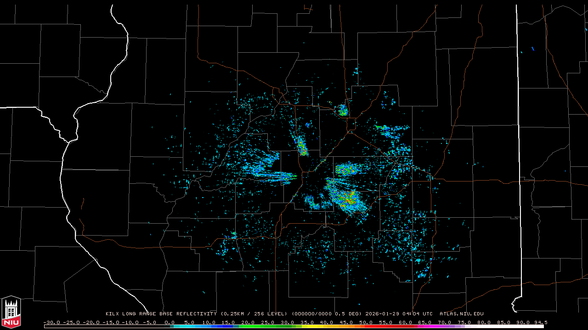Click the "2026-01-29" date stamp
This screenshot has height=330, width=588.
(x=381, y=314)
